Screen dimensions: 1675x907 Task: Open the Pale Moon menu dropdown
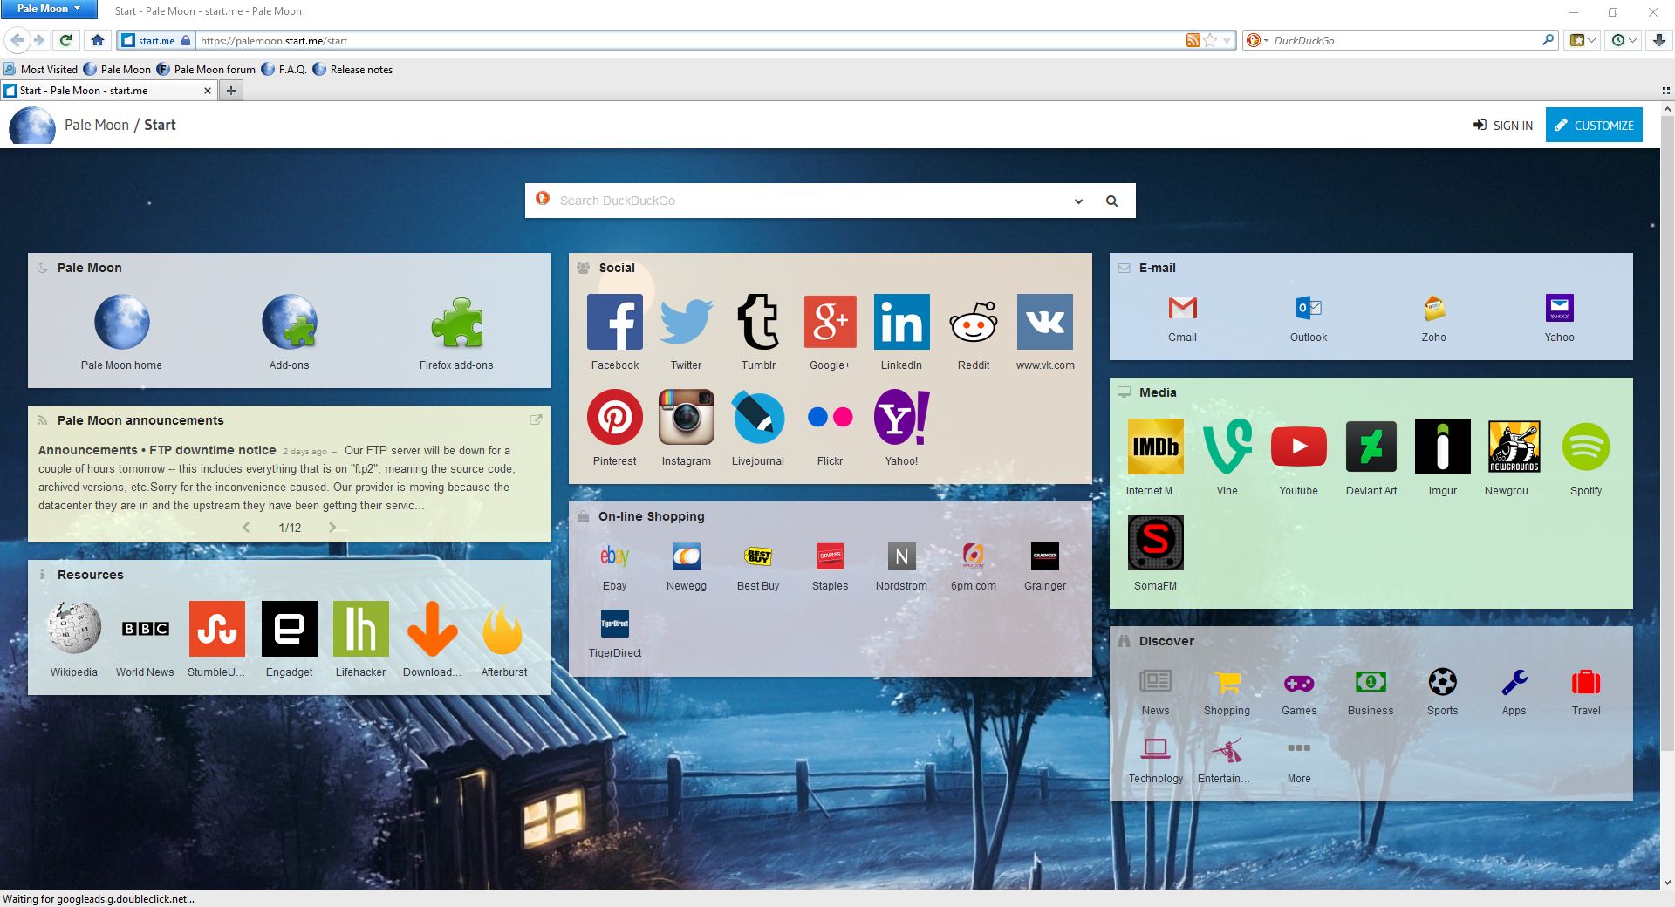[x=48, y=9]
